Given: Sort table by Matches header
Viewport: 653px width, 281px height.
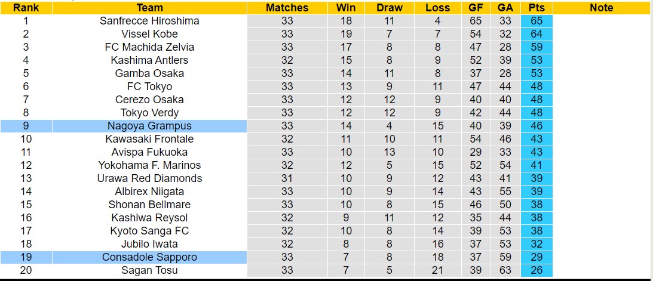Looking at the screenshot, I should [287, 8].
